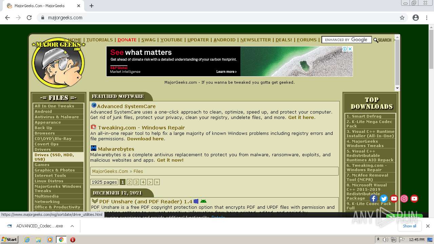The width and height of the screenshot is (434, 244).
Task: Click 'Learn more' on the banner ad
Action: (x=226, y=72)
